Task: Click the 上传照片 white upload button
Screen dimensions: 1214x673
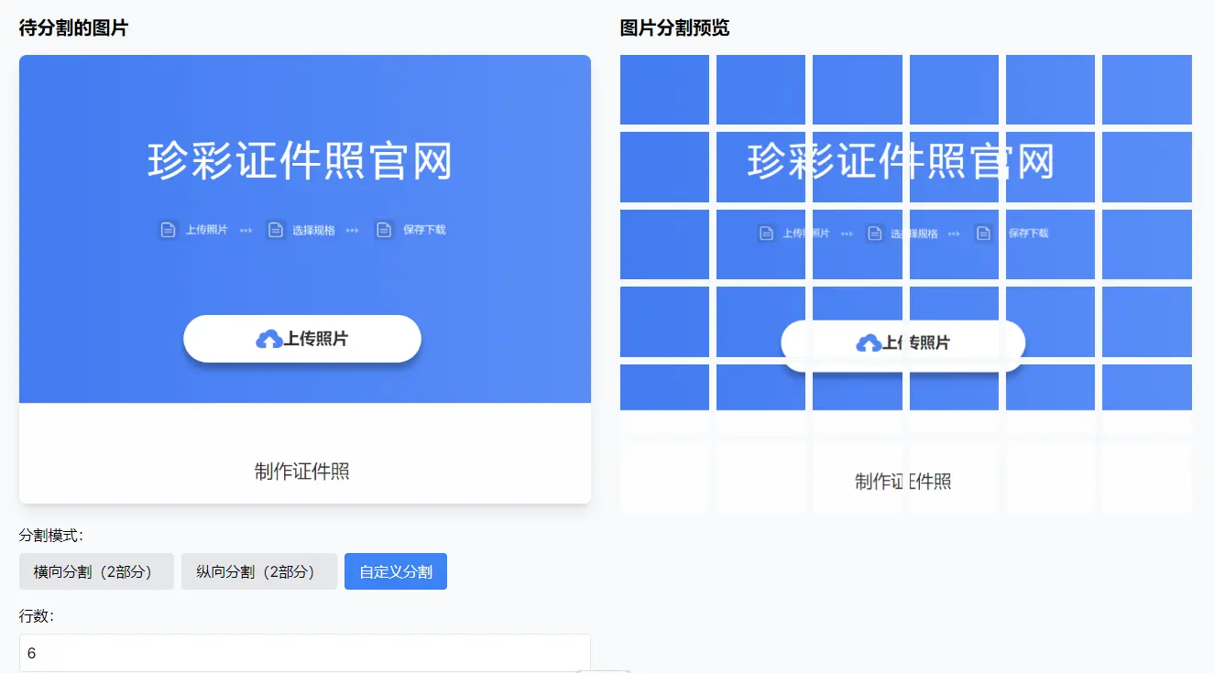Action: coord(301,339)
